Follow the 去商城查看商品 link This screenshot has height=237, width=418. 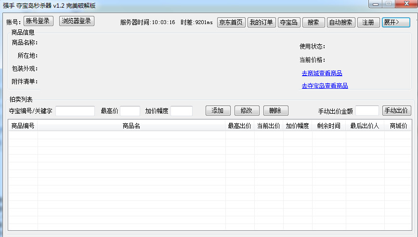tap(322, 73)
